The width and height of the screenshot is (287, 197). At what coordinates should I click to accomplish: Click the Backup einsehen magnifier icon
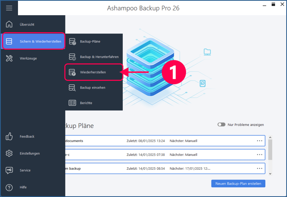coord(72,88)
